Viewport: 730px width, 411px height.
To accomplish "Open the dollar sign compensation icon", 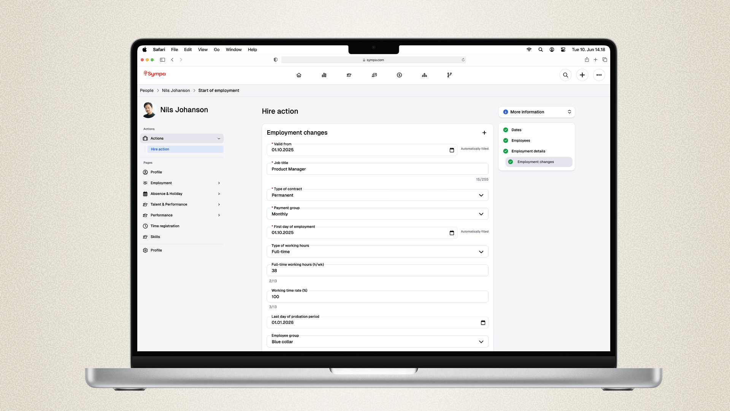I will pos(399,75).
